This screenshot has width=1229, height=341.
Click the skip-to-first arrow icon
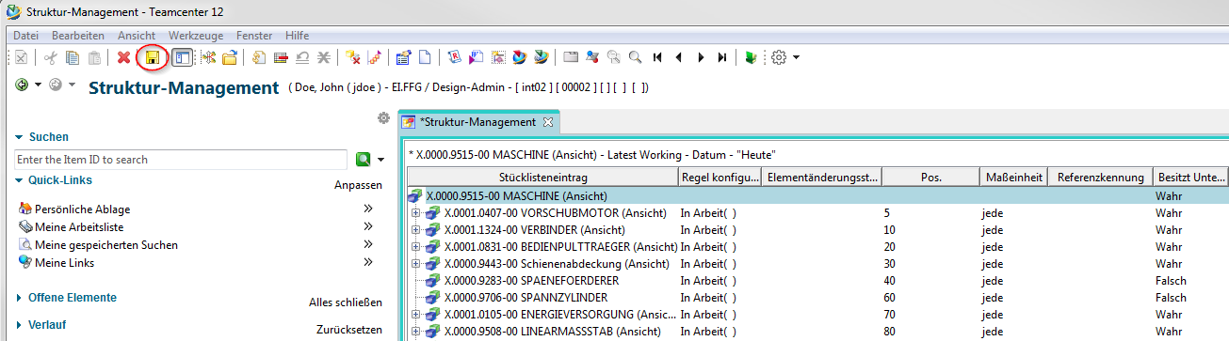pyautogui.click(x=657, y=57)
